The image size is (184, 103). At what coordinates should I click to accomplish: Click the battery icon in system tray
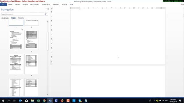click(x=160, y=100)
